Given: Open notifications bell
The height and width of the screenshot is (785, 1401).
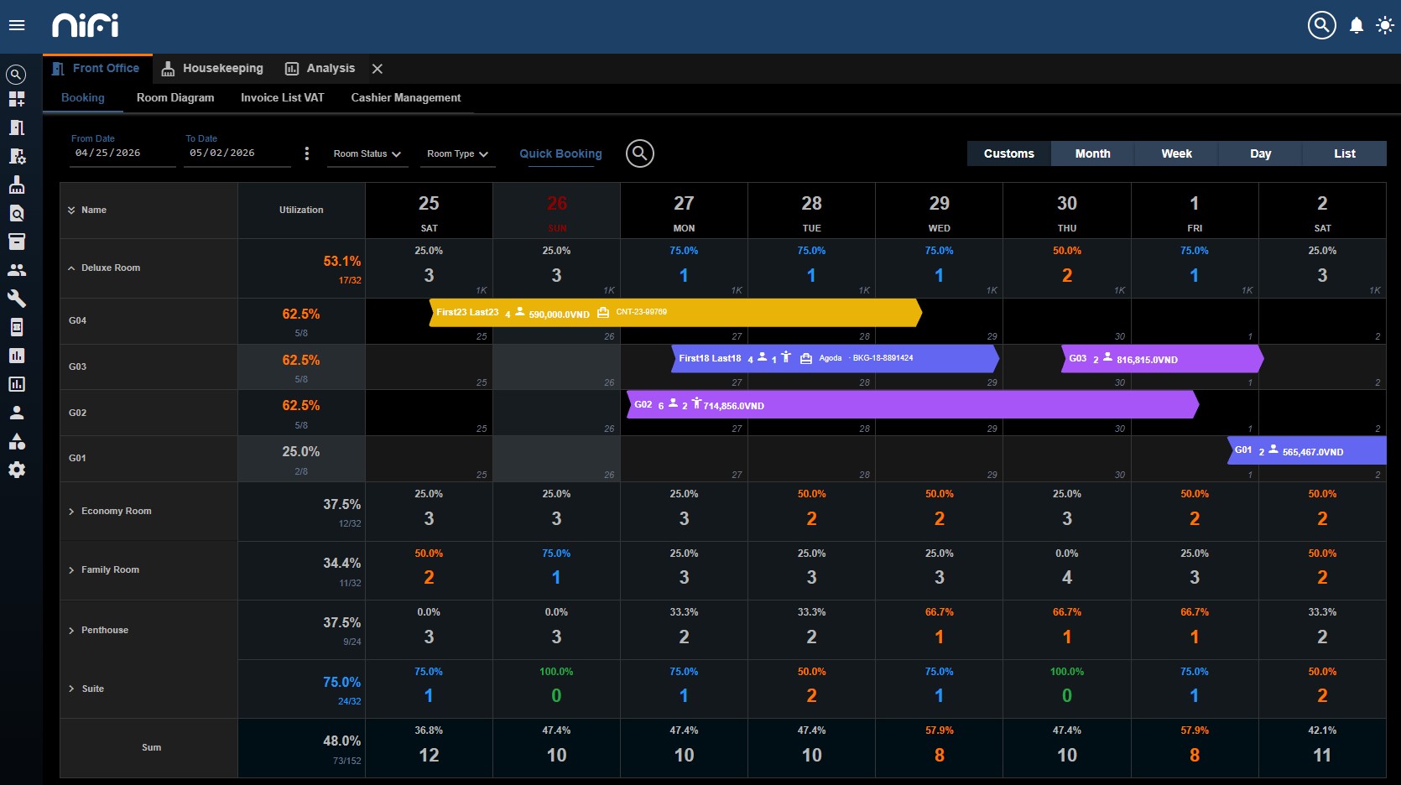Looking at the screenshot, I should 1357,25.
